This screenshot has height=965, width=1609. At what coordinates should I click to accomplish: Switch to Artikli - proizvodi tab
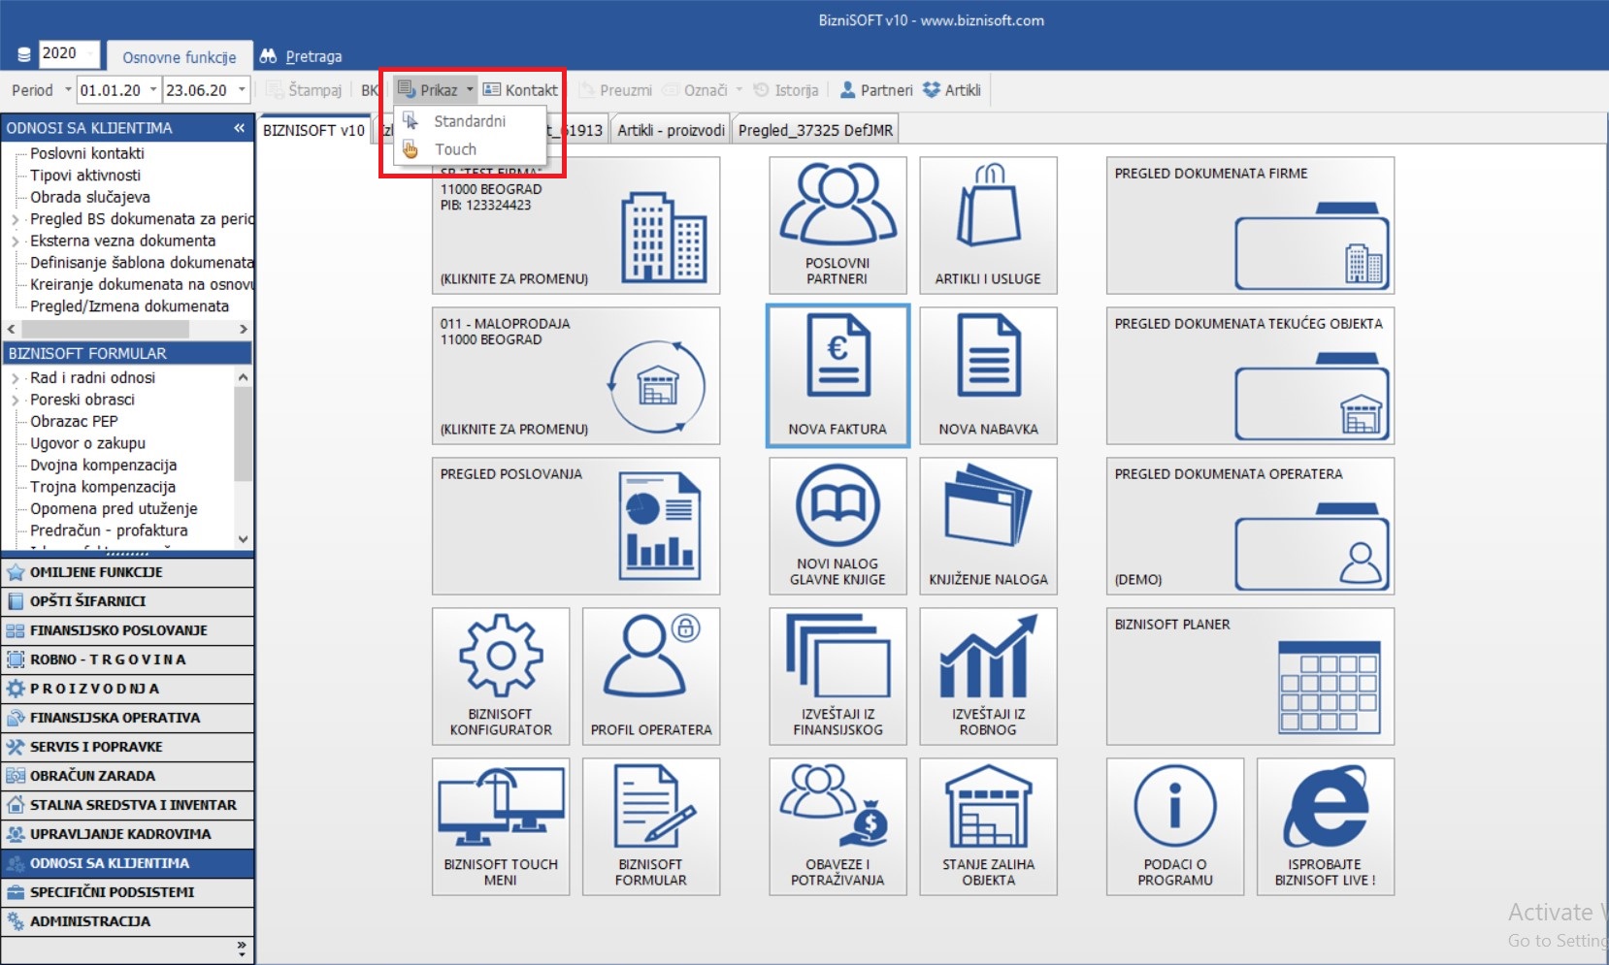click(671, 130)
